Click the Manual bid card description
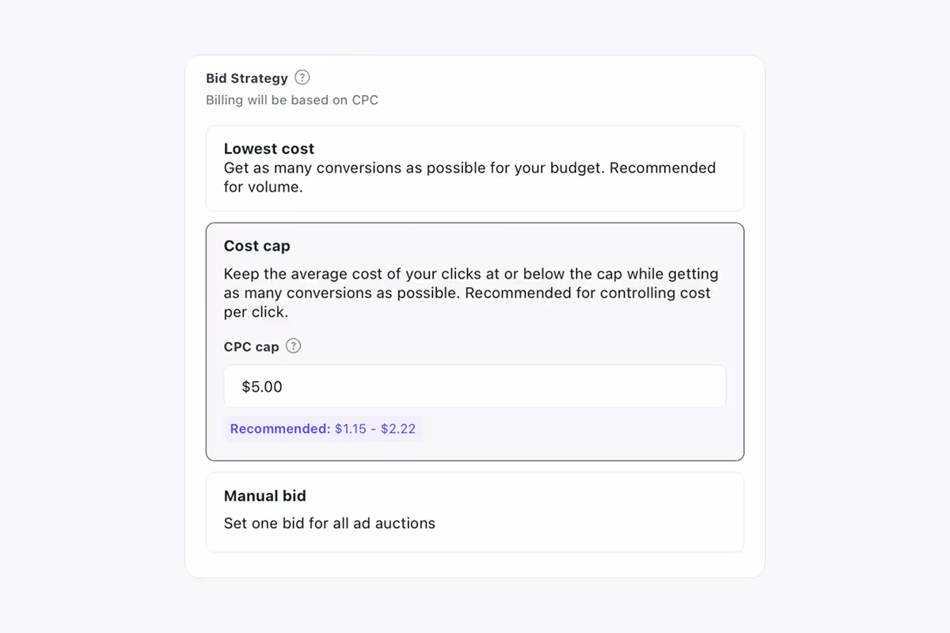Screen dimensions: 950x633 [x=329, y=523]
